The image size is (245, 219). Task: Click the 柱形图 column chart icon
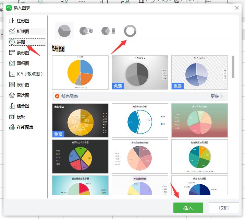pos(12,21)
